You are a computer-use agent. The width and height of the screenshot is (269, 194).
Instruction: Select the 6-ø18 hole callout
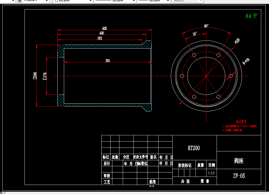246,61
